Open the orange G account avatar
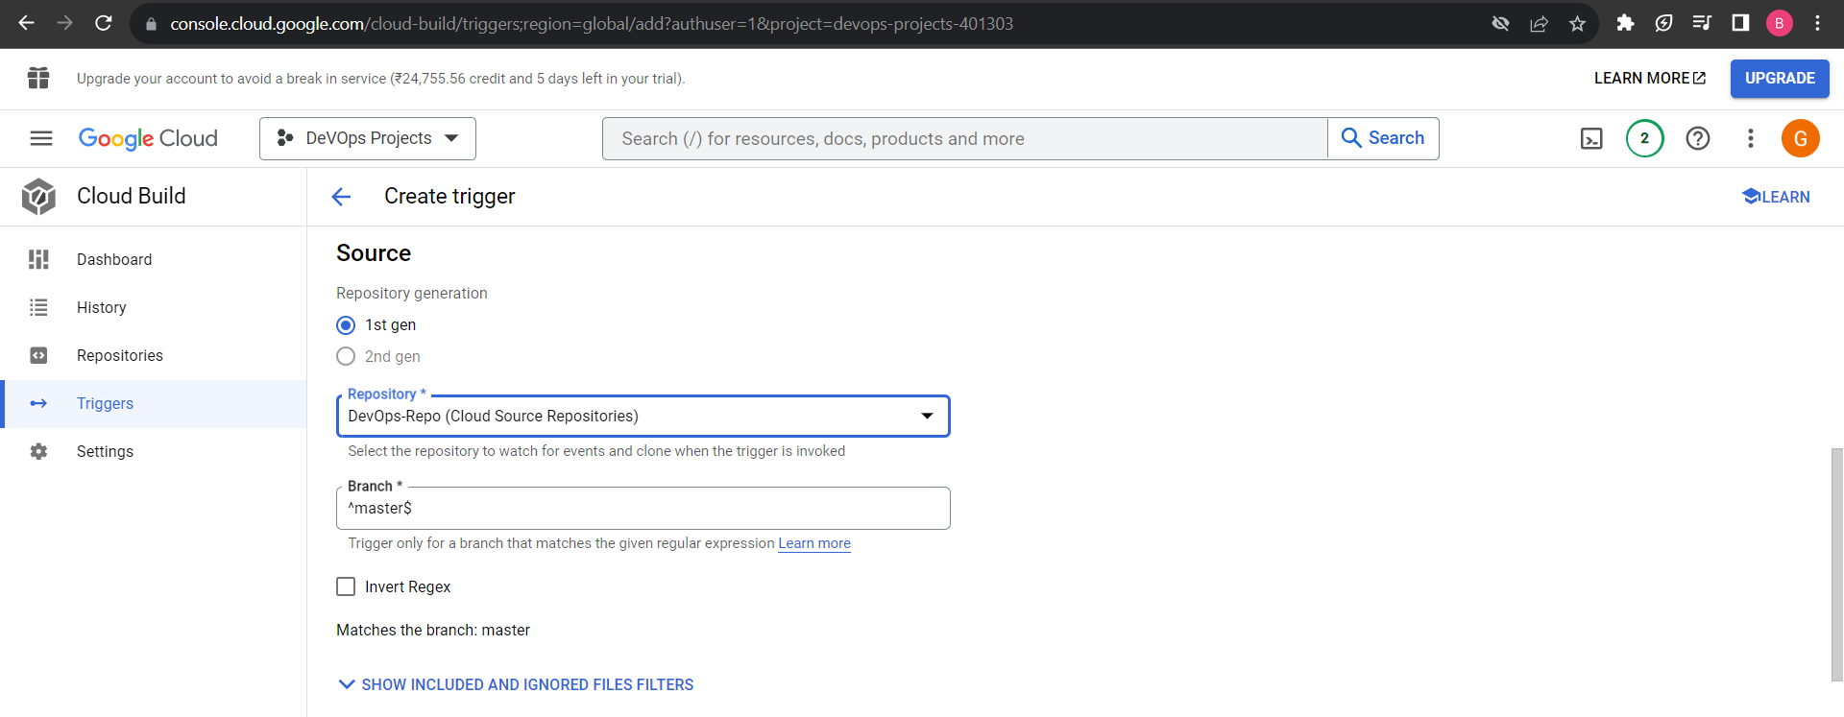1844x717 pixels. pyautogui.click(x=1800, y=139)
